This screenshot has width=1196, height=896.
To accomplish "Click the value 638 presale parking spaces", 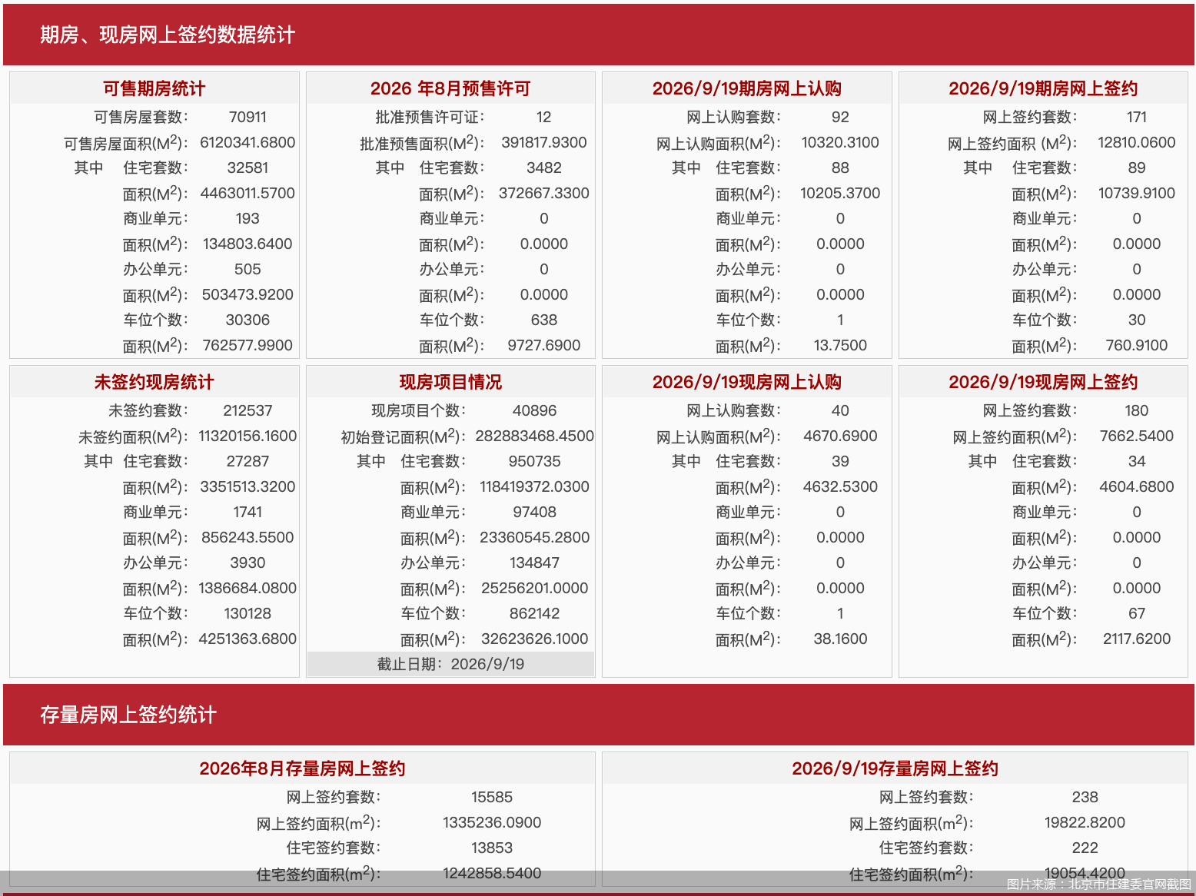I will (x=544, y=320).
